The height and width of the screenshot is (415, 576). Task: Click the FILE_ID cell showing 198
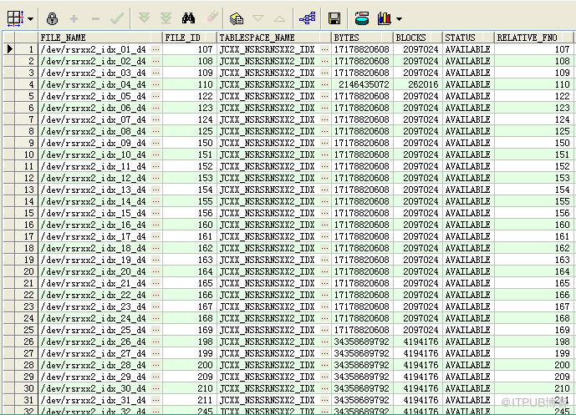(x=190, y=342)
